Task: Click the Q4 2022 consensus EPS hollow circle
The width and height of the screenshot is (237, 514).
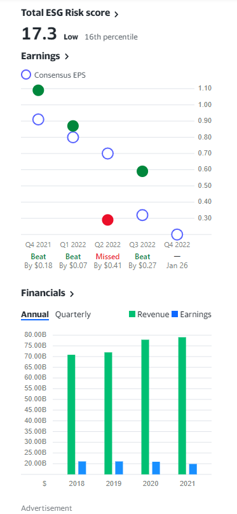Action: [177, 235]
